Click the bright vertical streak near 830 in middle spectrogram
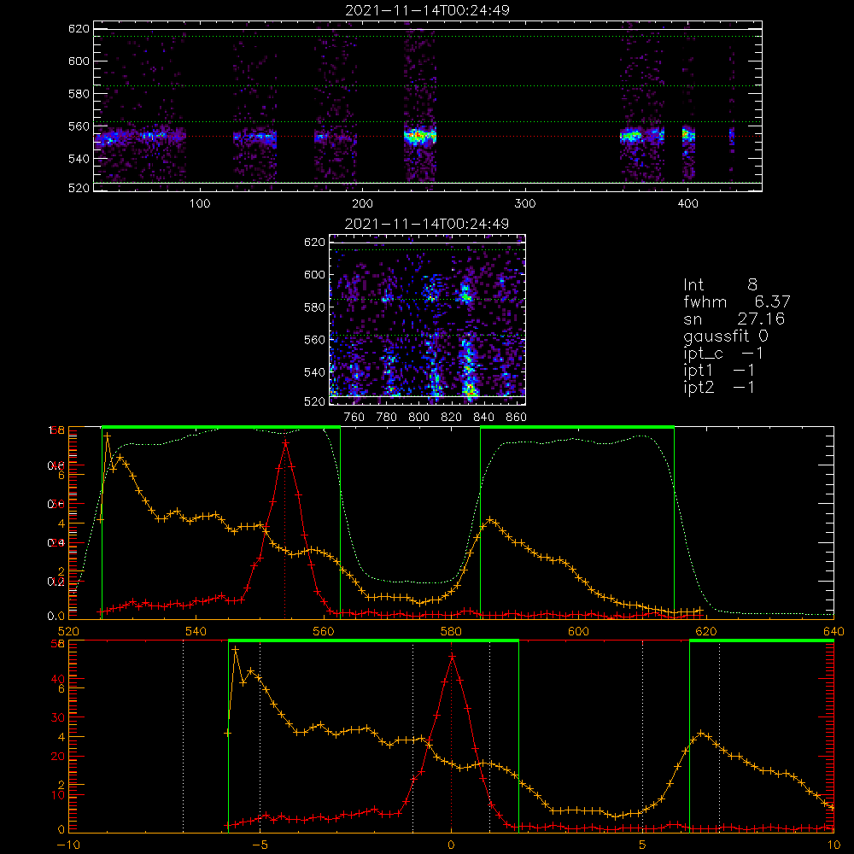 (468, 369)
